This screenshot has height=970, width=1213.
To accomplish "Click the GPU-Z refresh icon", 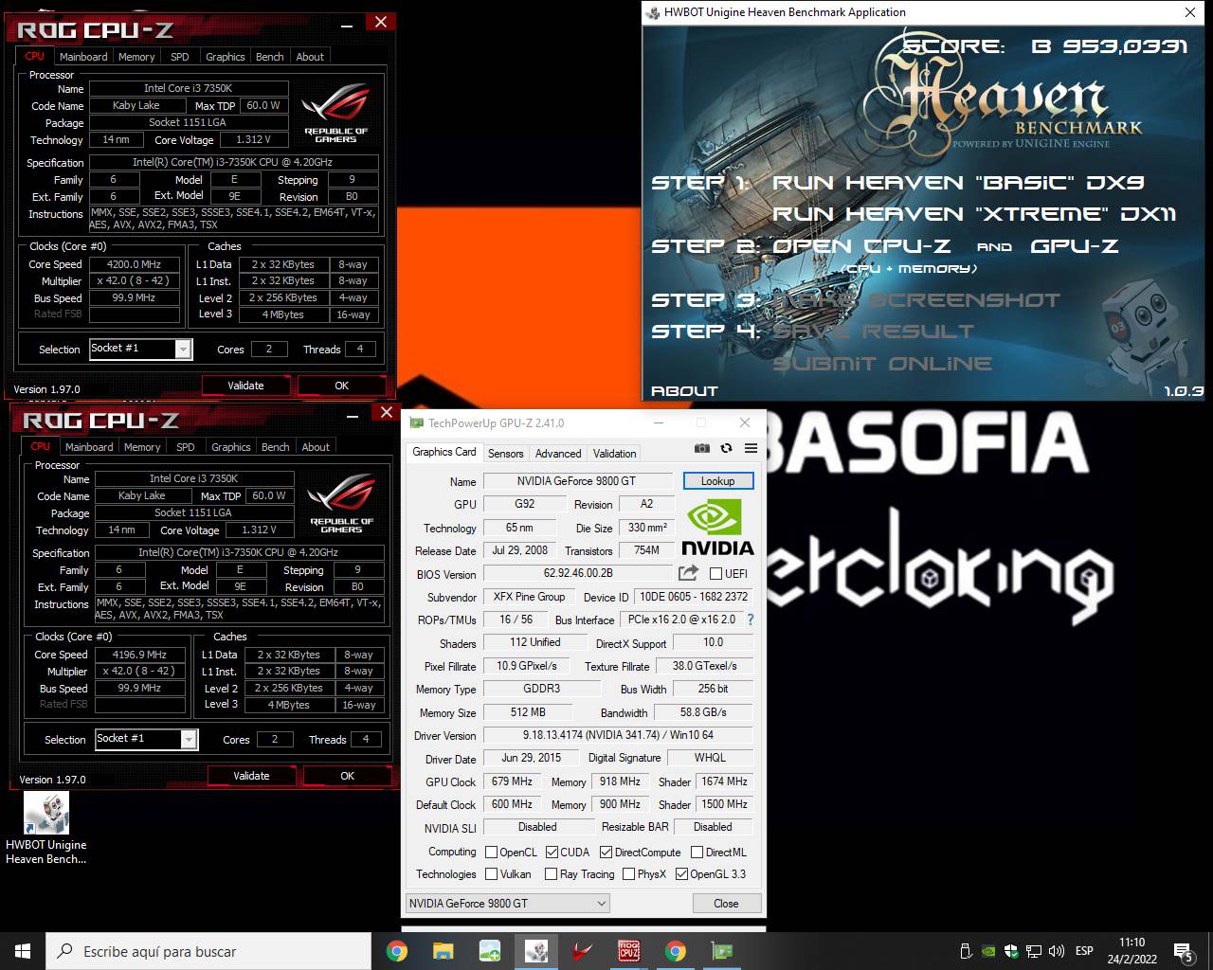I will [x=726, y=448].
